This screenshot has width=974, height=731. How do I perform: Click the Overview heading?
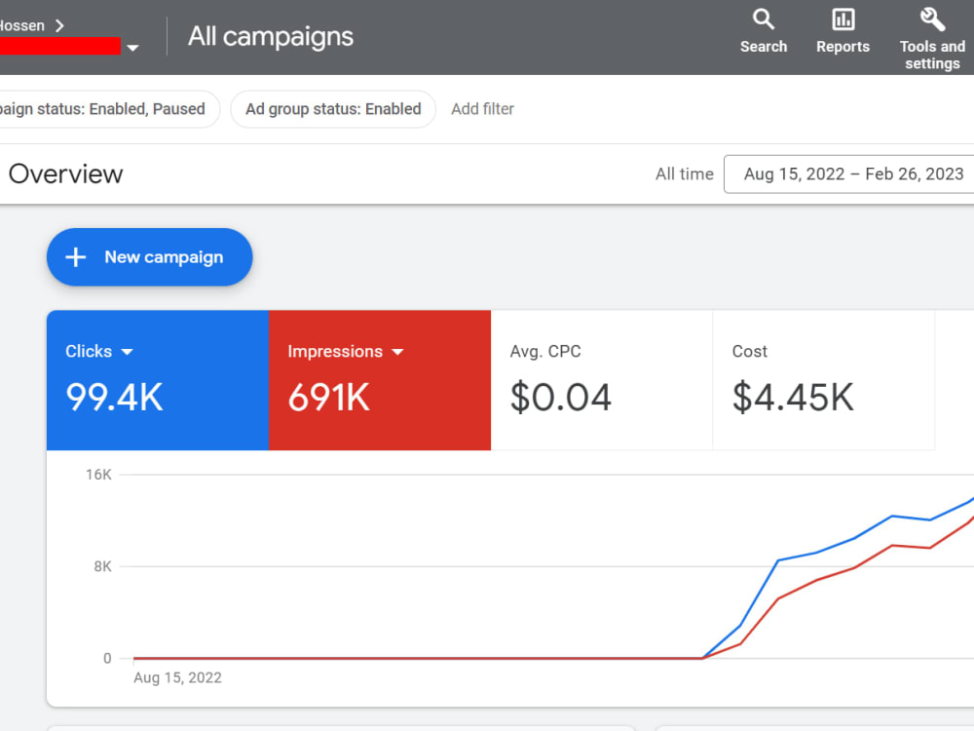pos(66,174)
